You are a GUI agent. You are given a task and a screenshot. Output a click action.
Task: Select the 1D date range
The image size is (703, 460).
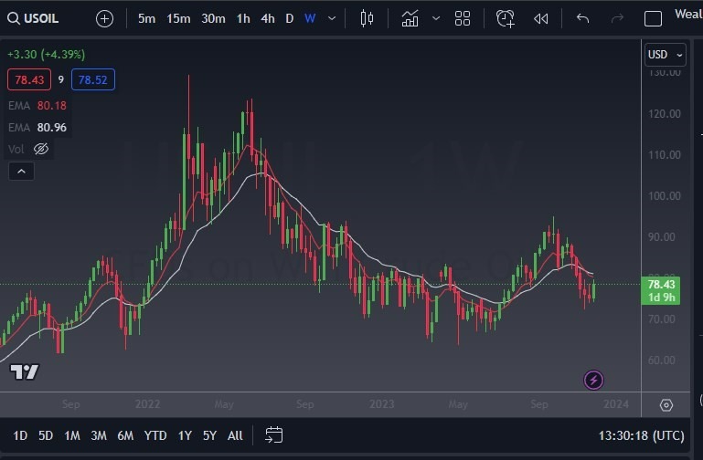point(20,435)
